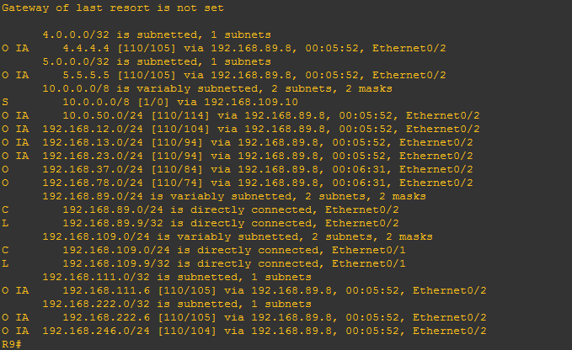Click the 192.168.89.0/24 variably subnetted header

pos(234,196)
